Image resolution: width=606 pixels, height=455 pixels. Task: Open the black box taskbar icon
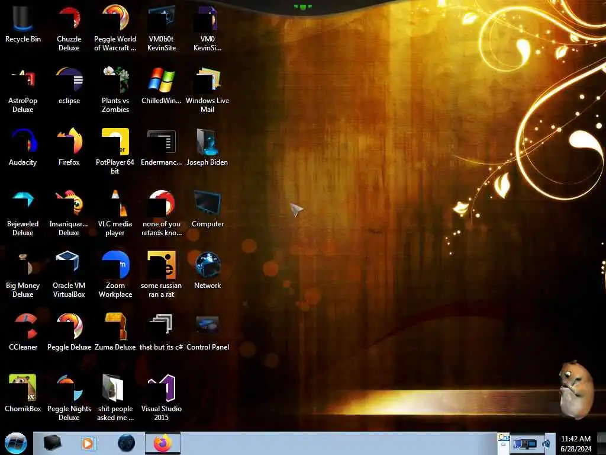click(x=52, y=443)
